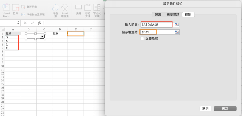Image resolution: width=242 pixels, height=116 pixels.
Task: Enable the 立體陰影 checkbox
Action: [142, 38]
